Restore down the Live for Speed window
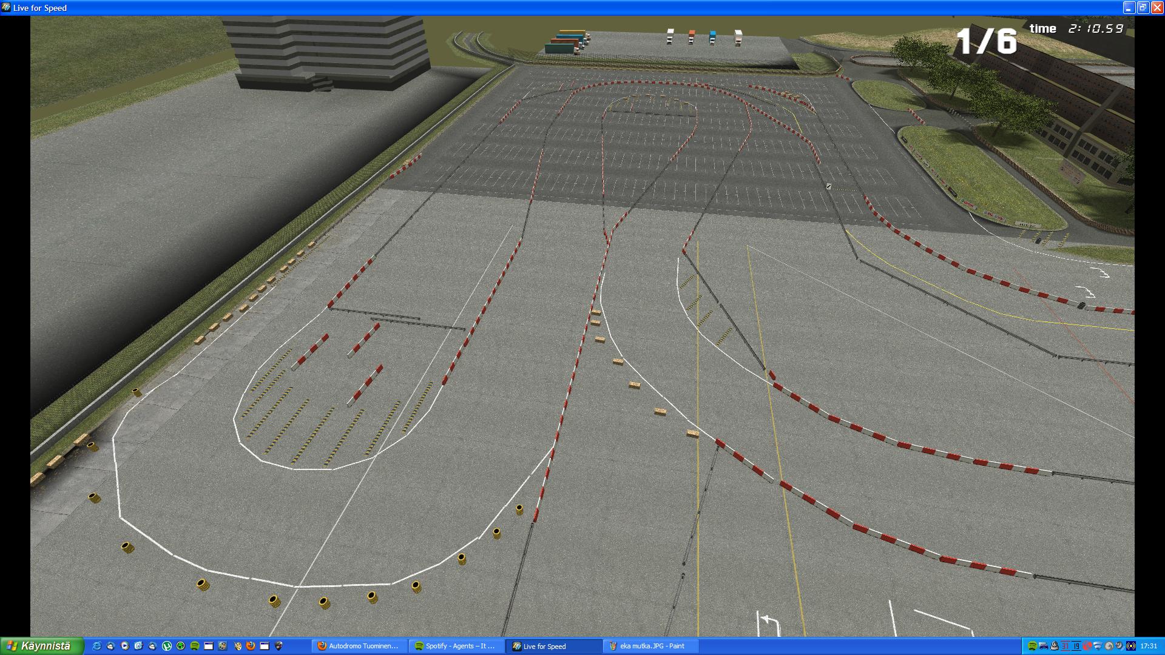The image size is (1165, 655). [x=1143, y=8]
